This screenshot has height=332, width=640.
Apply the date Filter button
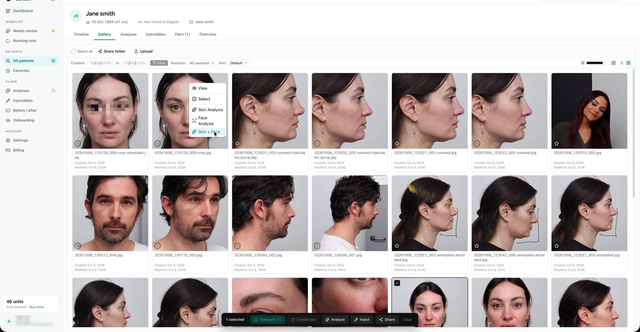[159, 63]
